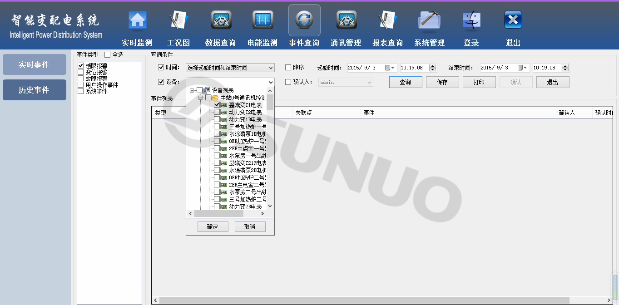Uncheck 整流变T1电表 in device tree
619x305 pixels.
tap(217, 105)
